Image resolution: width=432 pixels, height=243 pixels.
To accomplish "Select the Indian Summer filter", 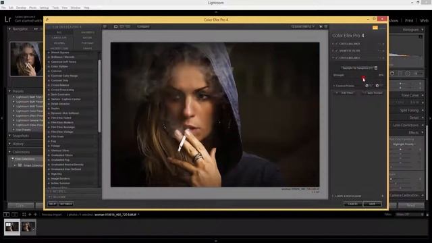I will pos(61,183).
